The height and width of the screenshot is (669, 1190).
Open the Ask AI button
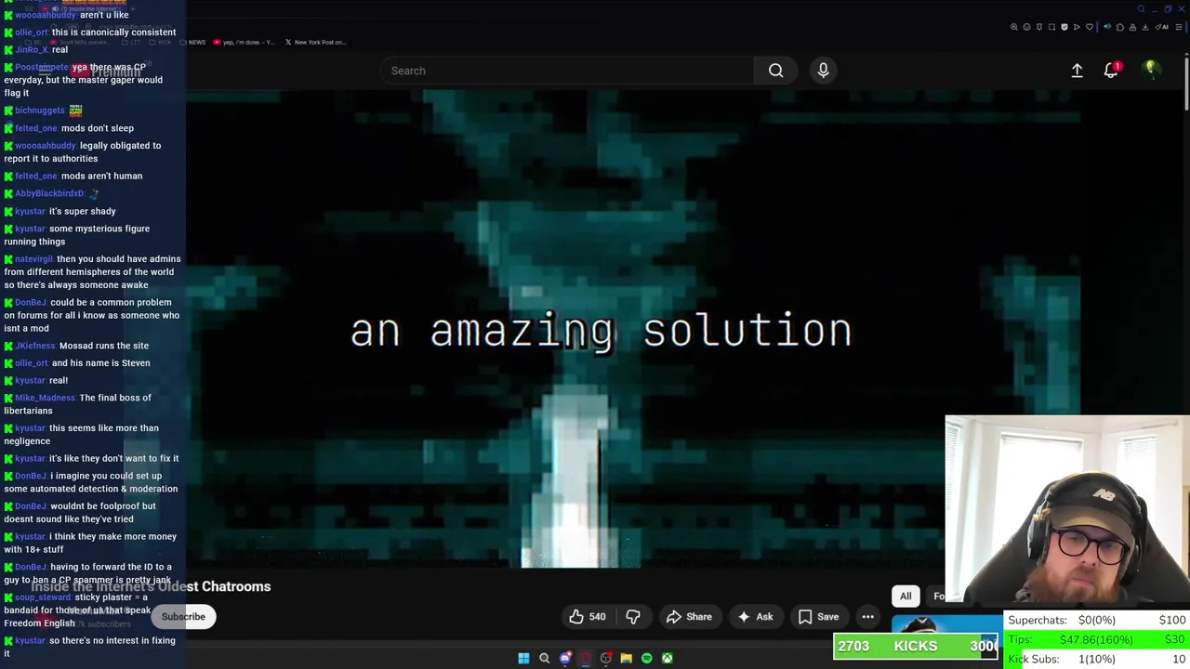(x=755, y=616)
